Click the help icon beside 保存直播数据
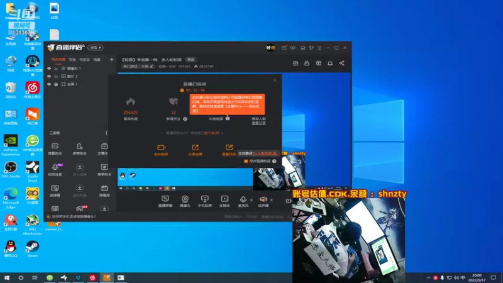The image size is (503, 283). pos(274,161)
